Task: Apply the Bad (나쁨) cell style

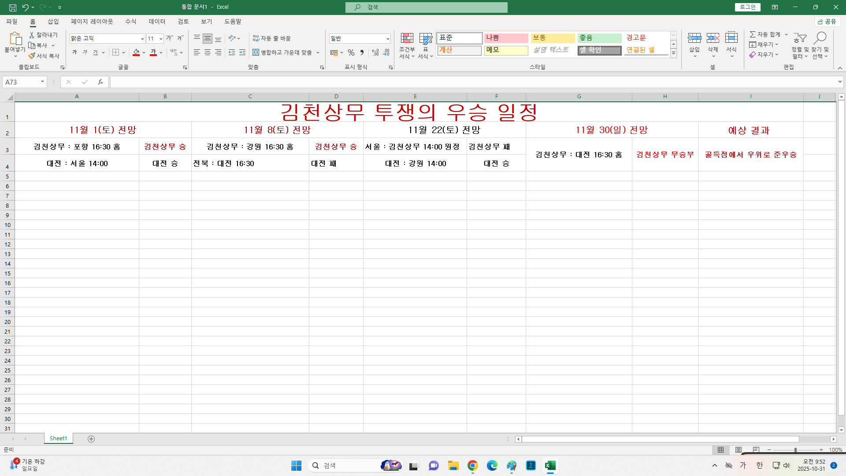Action: click(x=506, y=38)
